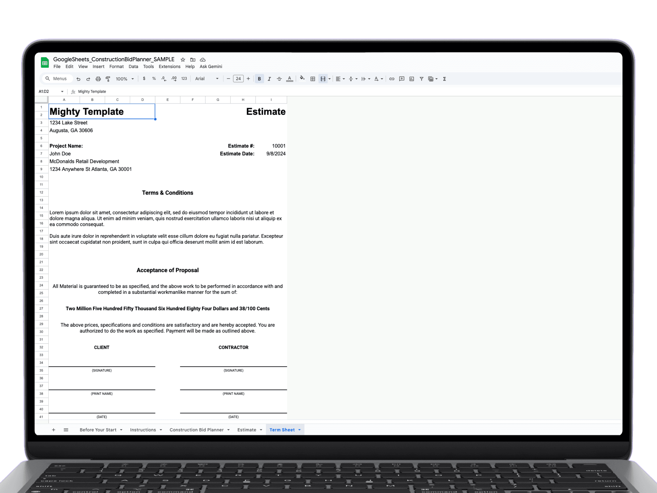The height and width of the screenshot is (493, 657).
Task: Star the spreadsheet document
Action: pyautogui.click(x=183, y=59)
